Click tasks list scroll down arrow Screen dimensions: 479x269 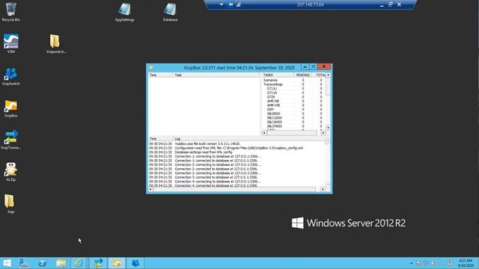pos(329,128)
